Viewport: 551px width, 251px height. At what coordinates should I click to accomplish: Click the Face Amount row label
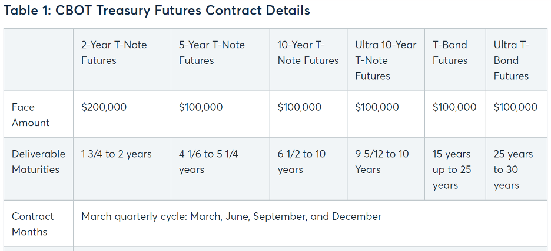(39, 114)
